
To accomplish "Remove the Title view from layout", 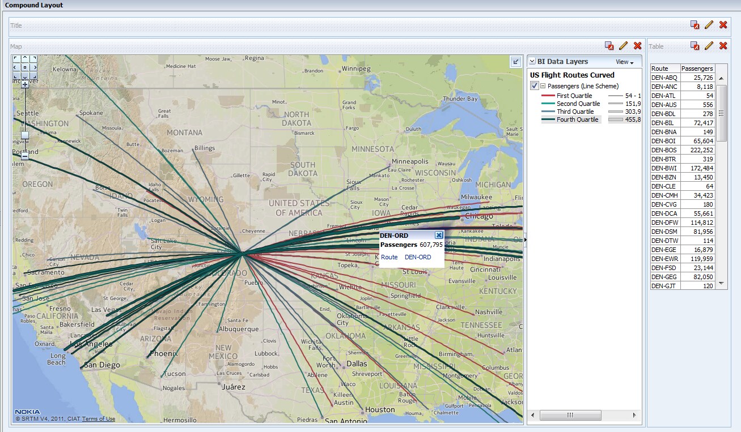I will click(723, 25).
